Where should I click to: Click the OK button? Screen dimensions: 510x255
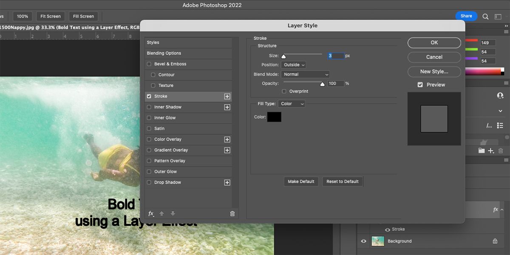434,42
